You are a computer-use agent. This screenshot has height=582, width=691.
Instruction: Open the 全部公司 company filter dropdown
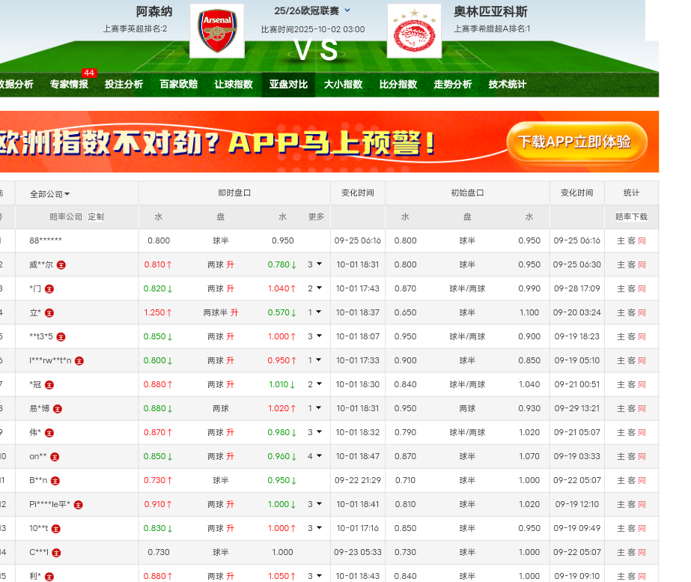point(49,193)
